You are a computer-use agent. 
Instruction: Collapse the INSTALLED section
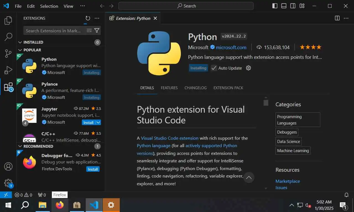(20, 42)
